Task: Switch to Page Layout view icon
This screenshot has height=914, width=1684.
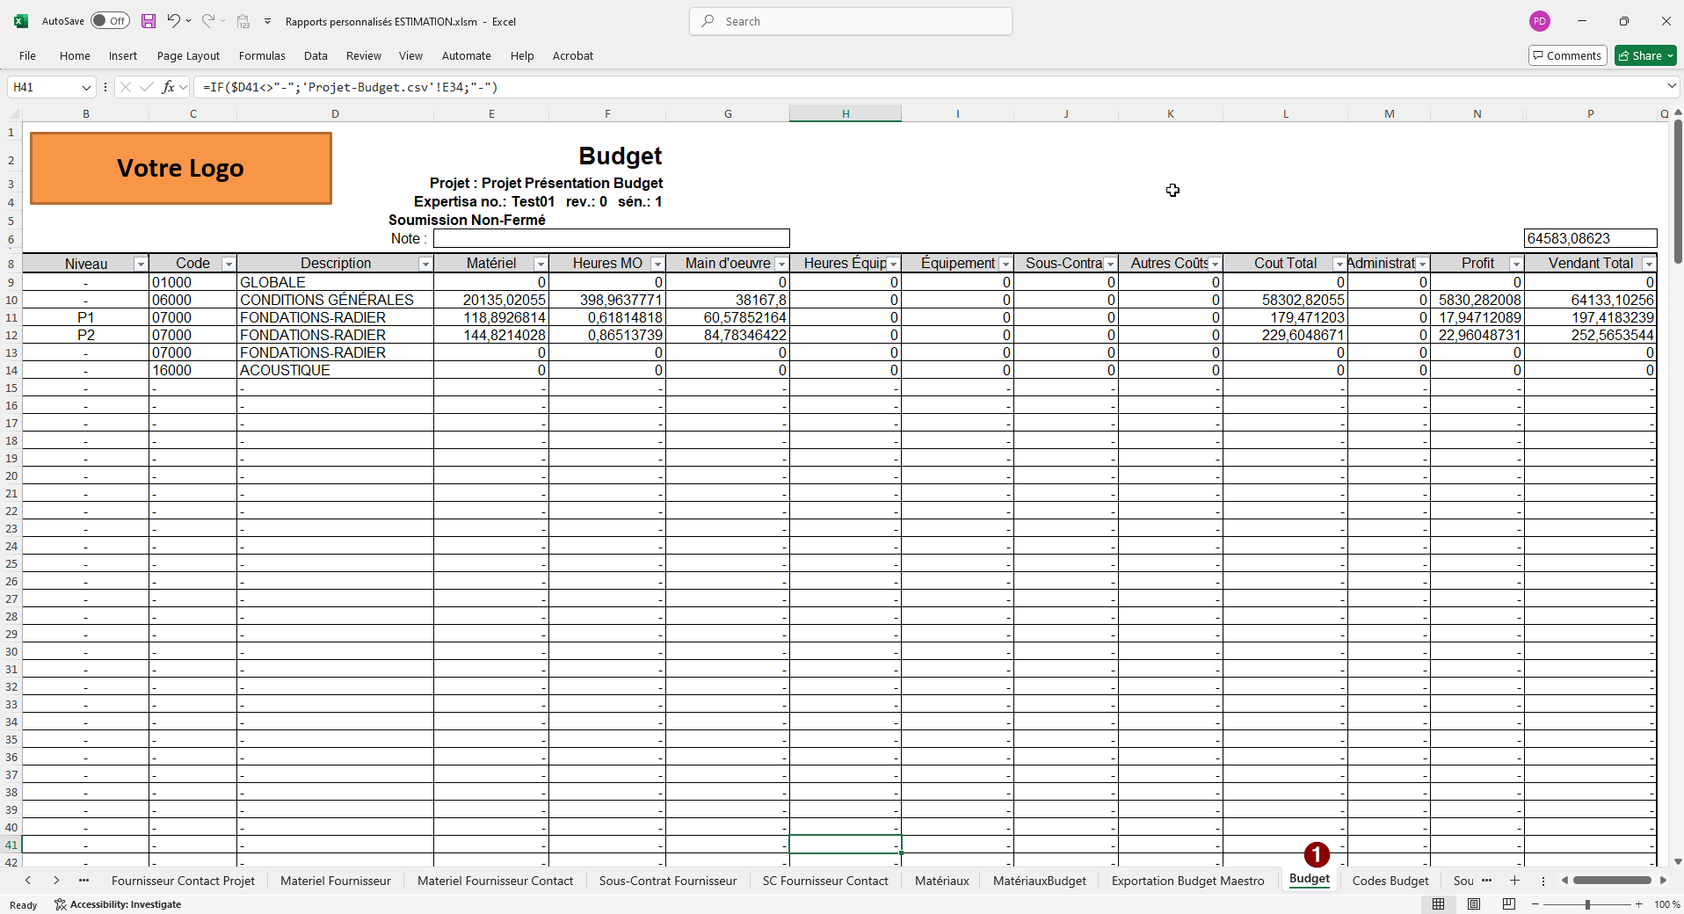Action: [1474, 904]
